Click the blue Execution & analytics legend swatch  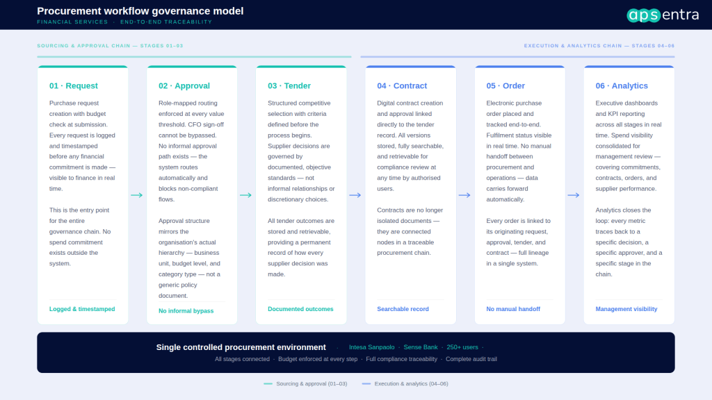(366, 383)
